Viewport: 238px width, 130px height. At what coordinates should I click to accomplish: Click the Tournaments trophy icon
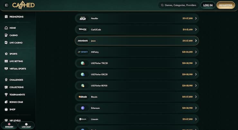coord(6,95)
